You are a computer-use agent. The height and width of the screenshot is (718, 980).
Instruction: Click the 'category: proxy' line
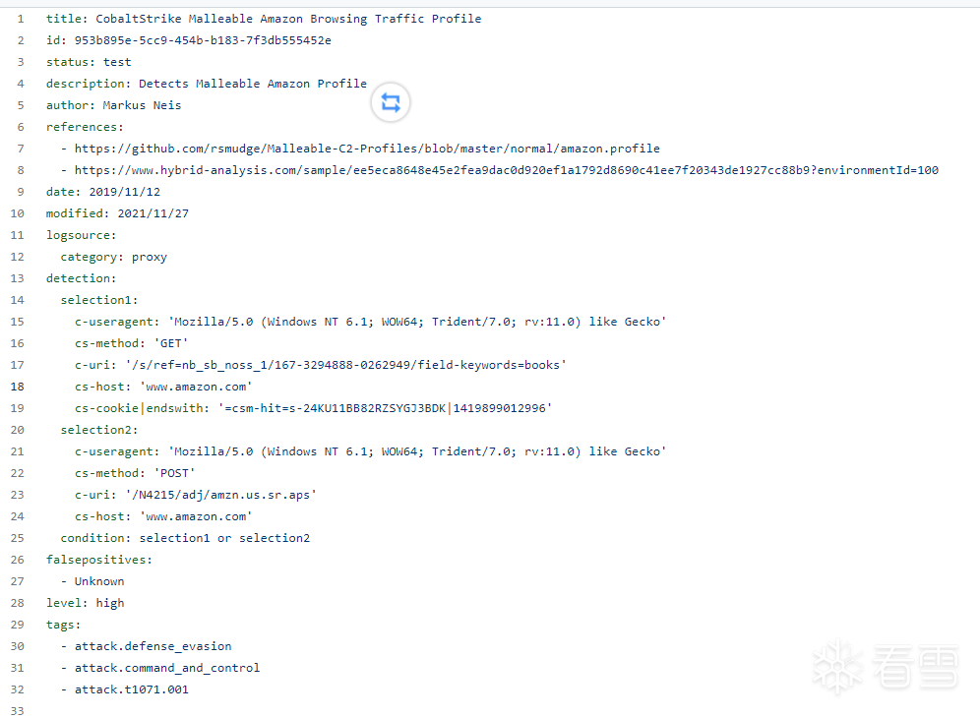point(114,257)
